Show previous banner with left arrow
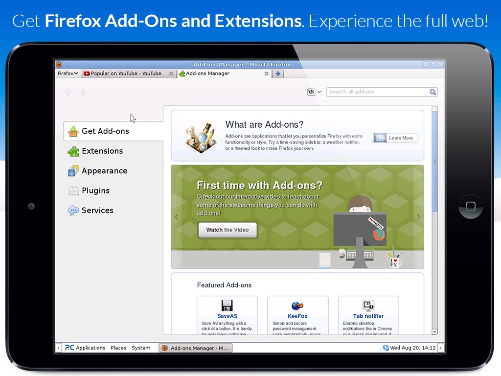Screen dimensions: 501x376 [x=176, y=217]
